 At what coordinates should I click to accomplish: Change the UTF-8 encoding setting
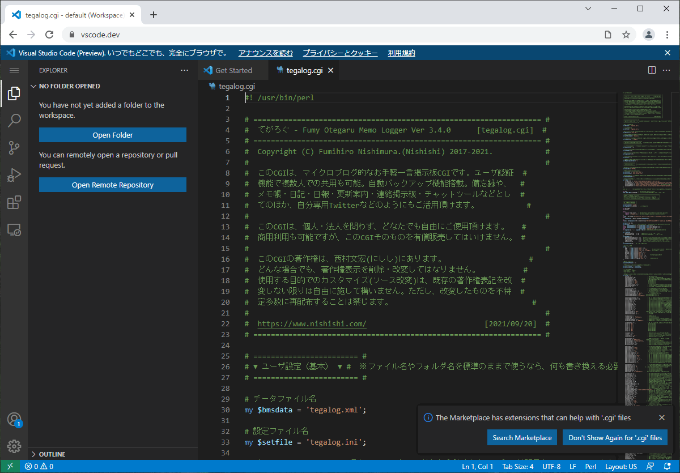551,466
